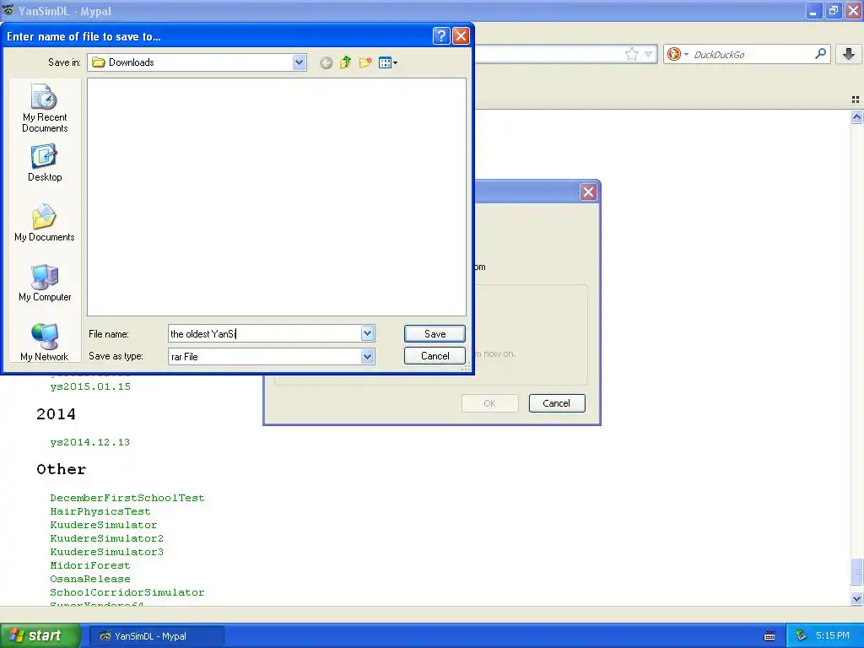Click the search magnifier in Mypal
The height and width of the screenshot is (648, 864).
pyautogui.click(x=820, y=54)
